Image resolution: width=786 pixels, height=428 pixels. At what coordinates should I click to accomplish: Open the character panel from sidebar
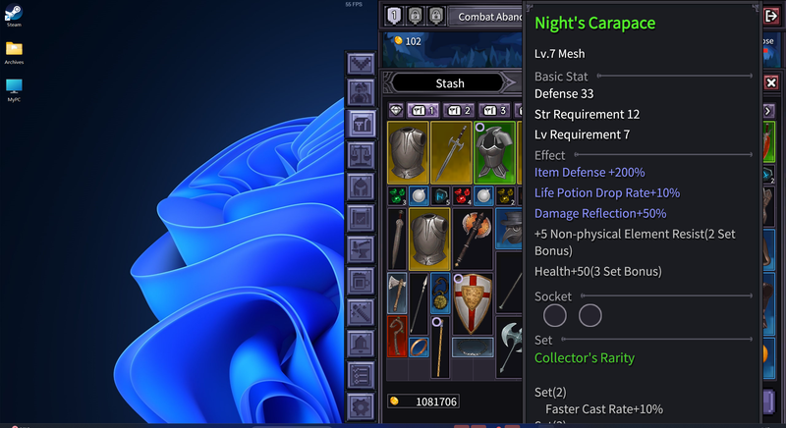pos(361,94)
